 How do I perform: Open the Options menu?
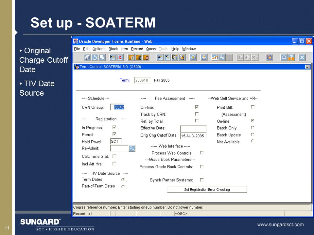pos(99,49)
